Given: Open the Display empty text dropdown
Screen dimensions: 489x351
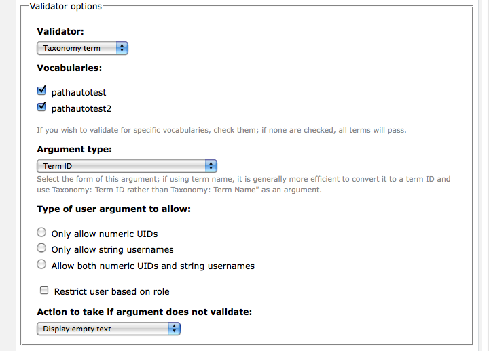Looking at the screenshot, I should click(x=109, y=329).
